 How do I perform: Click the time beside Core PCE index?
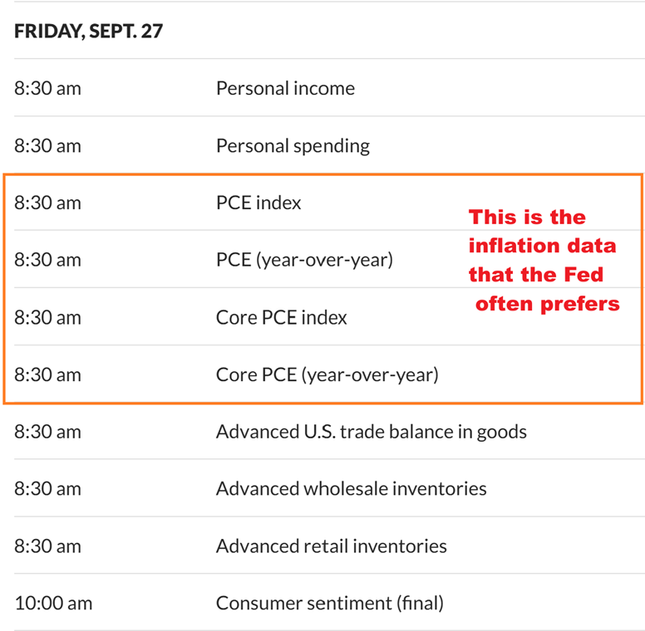47,317
